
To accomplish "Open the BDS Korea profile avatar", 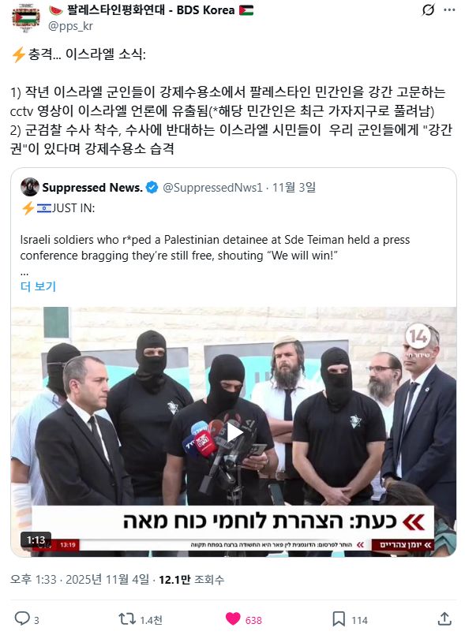I will [x=25, y=18].
